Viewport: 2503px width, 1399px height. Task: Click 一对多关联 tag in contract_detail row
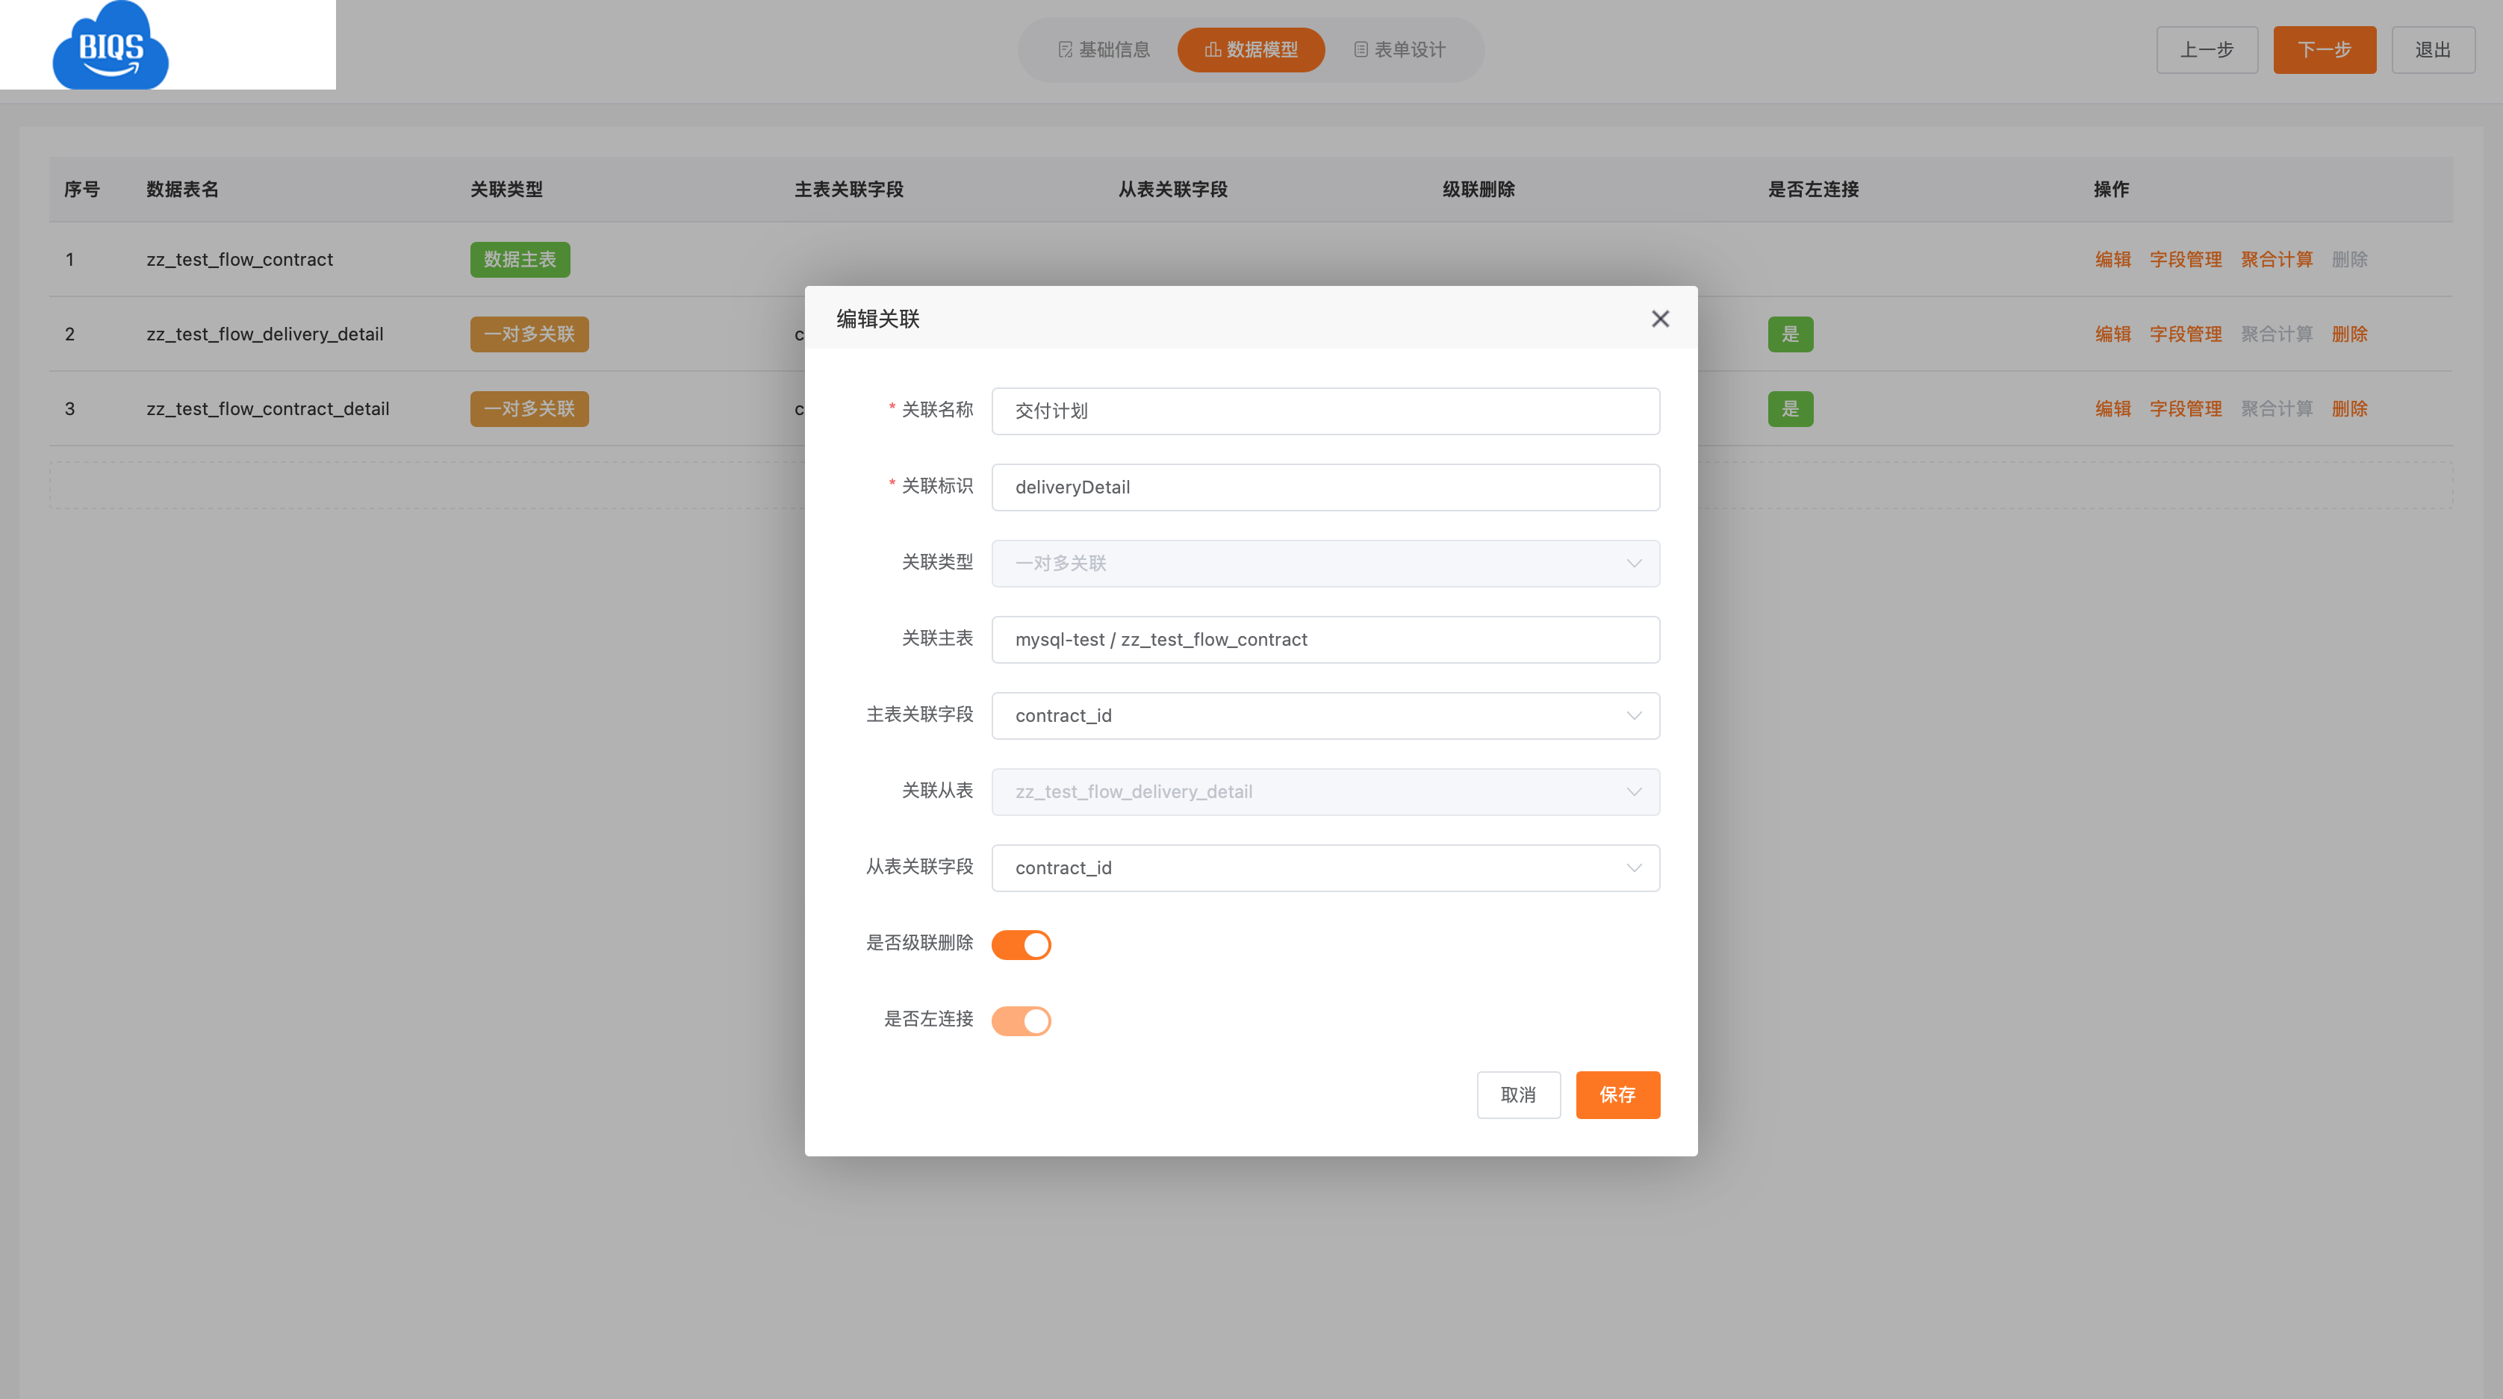[x=529, y=409]
